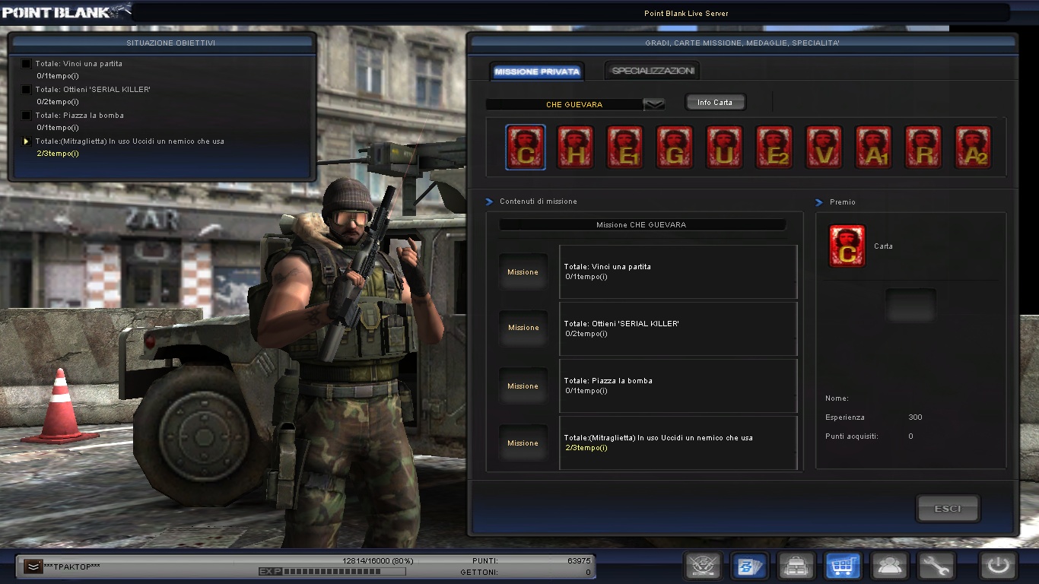Image resolution: width=1039 pixels, height=584 pixels.
Task: Toggle checkbox for 'Piazza la bomba' objective
Action: (x=27, y=116)
